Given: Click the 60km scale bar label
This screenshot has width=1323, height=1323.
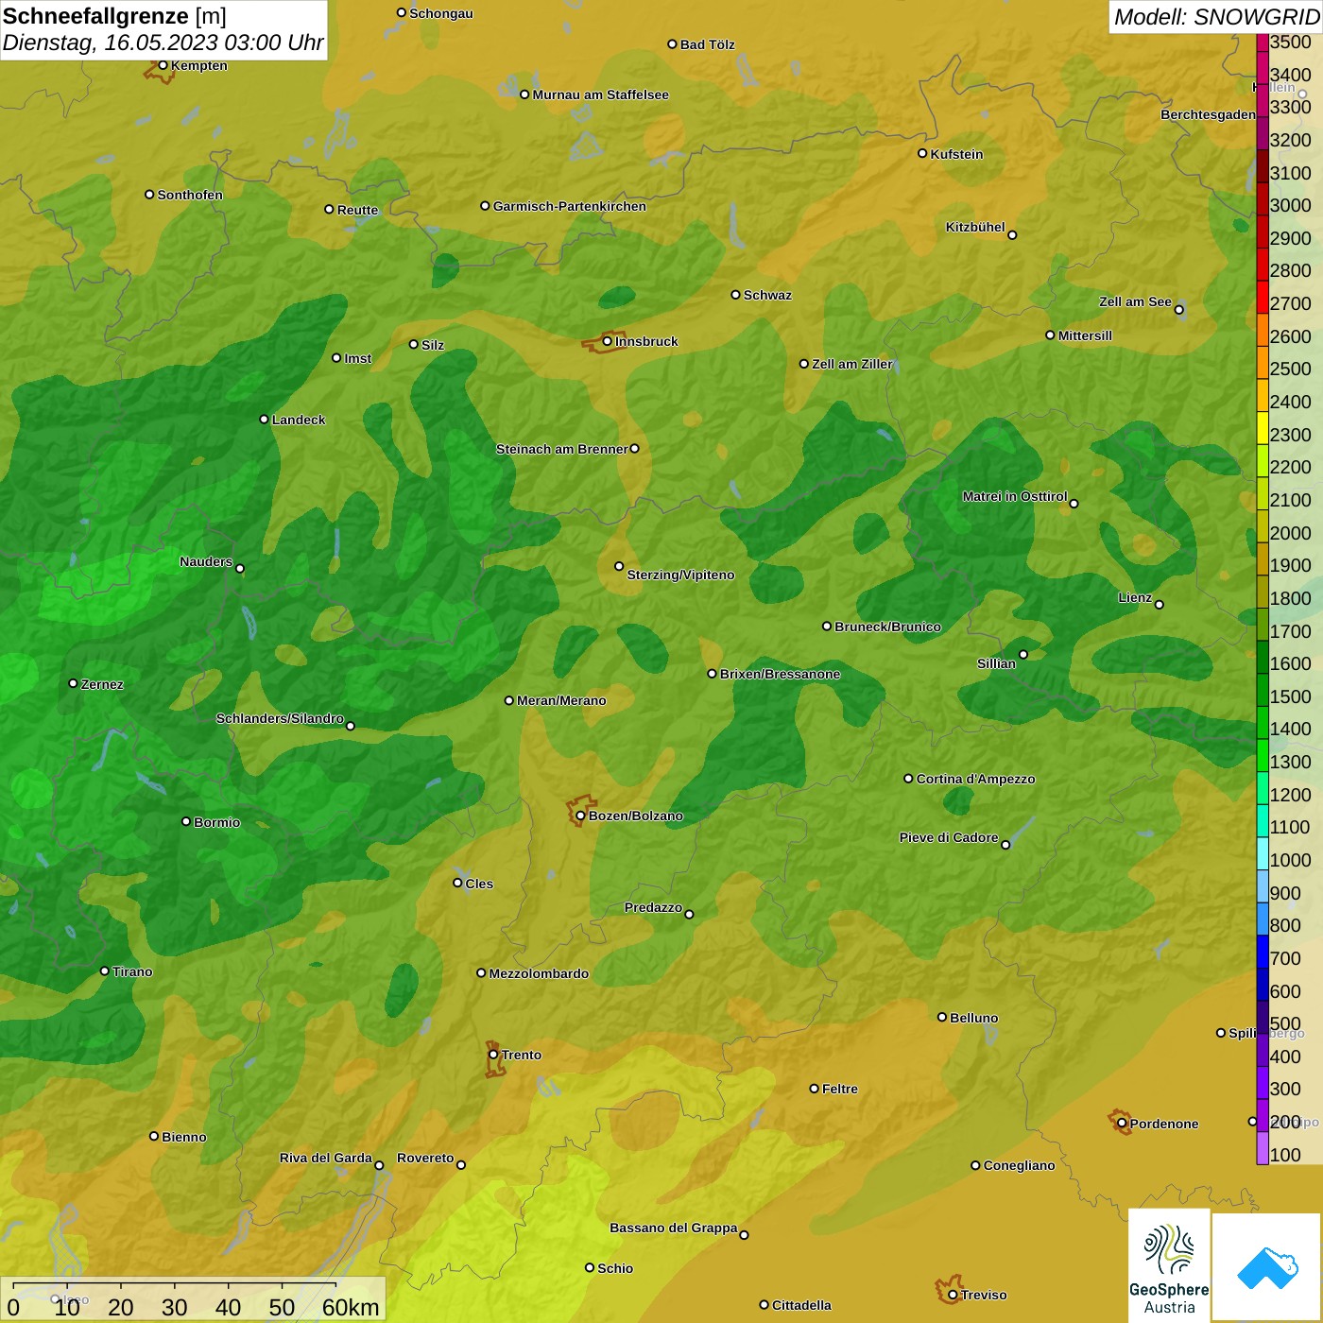Looking at the screenshot, I should 351,1307.
